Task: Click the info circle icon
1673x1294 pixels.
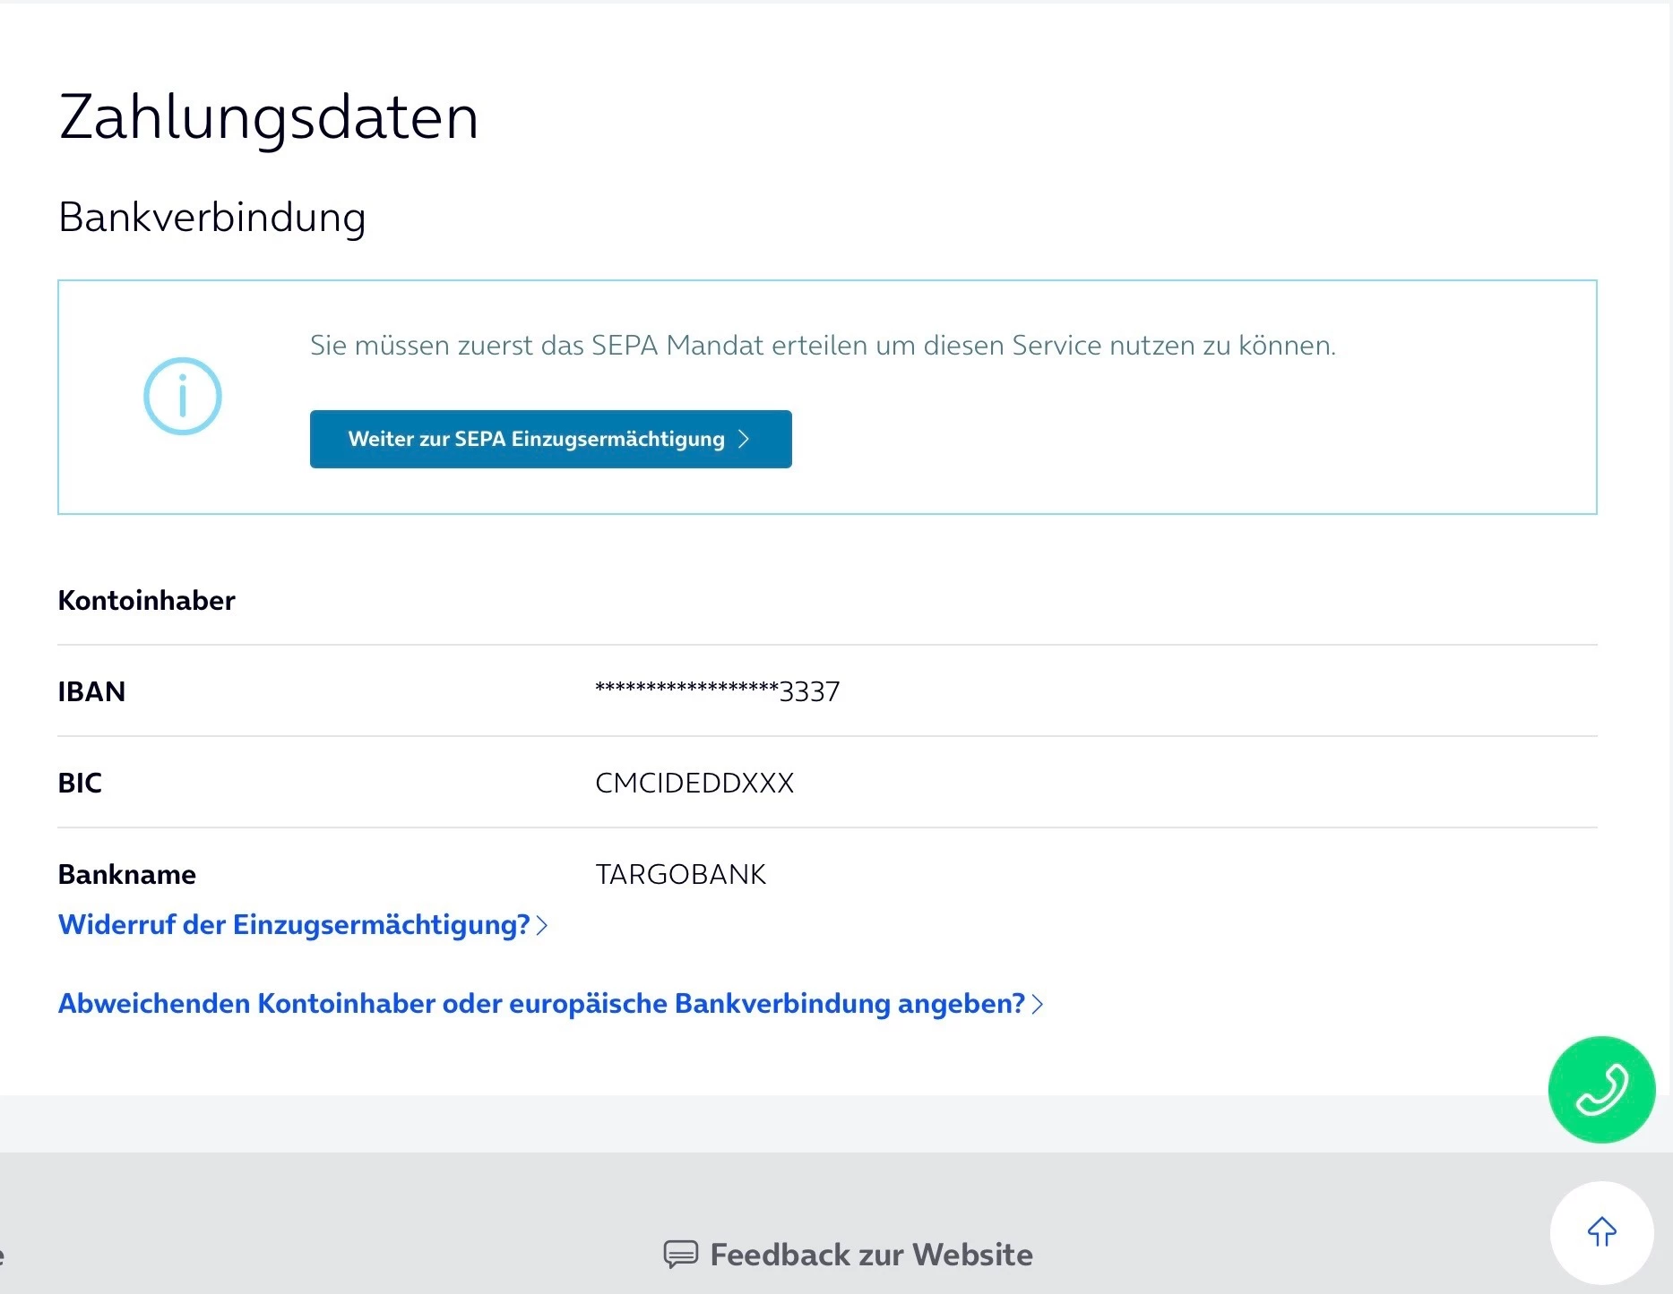Action: (x=183, y=396)
